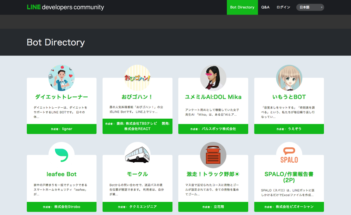Open the モークル title link
Screen dimensions: 351x215
(x=137, y=174)
